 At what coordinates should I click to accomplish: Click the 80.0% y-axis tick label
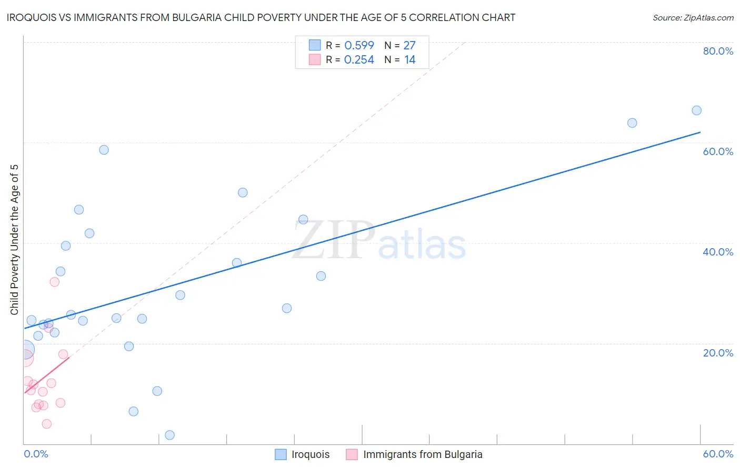pyautogui.click(x=718, y=51)
